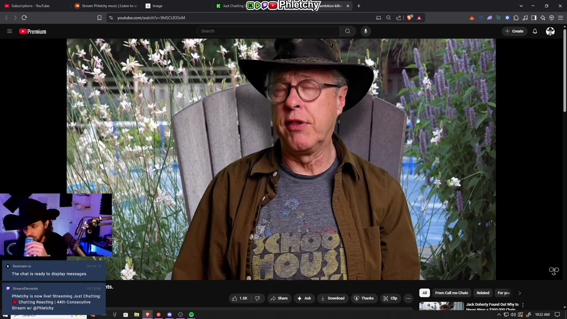Reload the page with the refresh icon
The image size is (567, 319).
pyautogui.click(x=24, y=18)
